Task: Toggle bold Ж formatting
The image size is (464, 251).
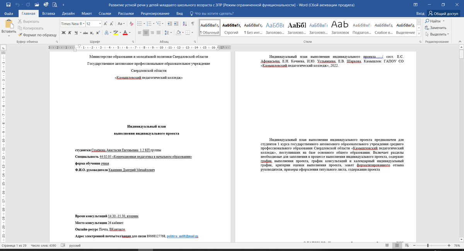Action: tap(64, 33)
